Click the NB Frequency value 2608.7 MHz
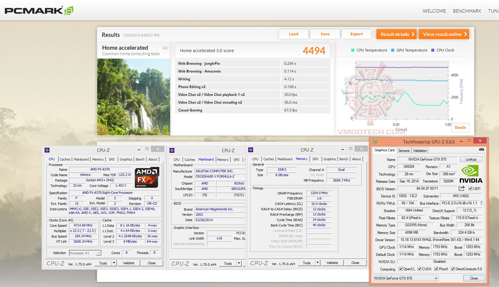The image size is (499, 287). coord(341,180)
